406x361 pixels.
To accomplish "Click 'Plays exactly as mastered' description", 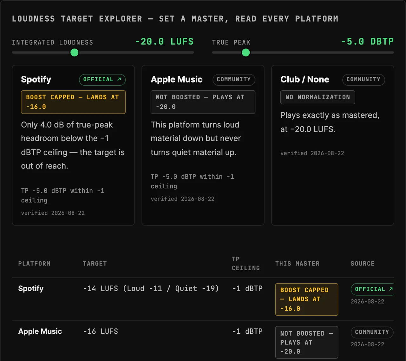I will [x=330, y=122].
